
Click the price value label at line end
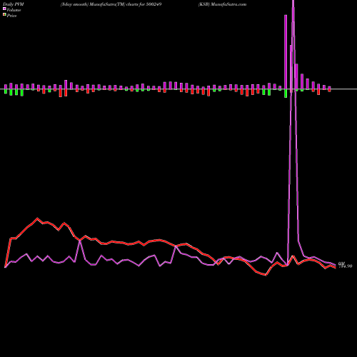click(x=345, y=266)
